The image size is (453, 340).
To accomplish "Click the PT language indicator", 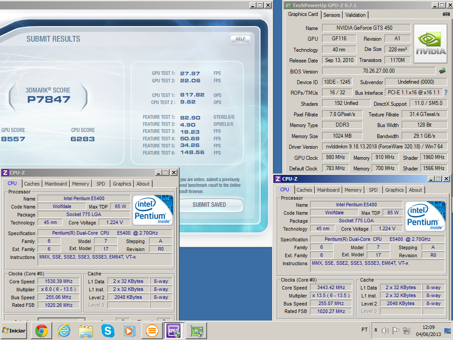I will (365, 330).
